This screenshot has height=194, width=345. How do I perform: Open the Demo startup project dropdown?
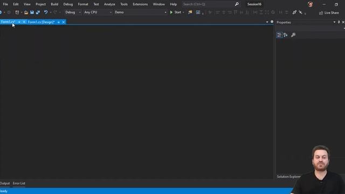(141, 12)
